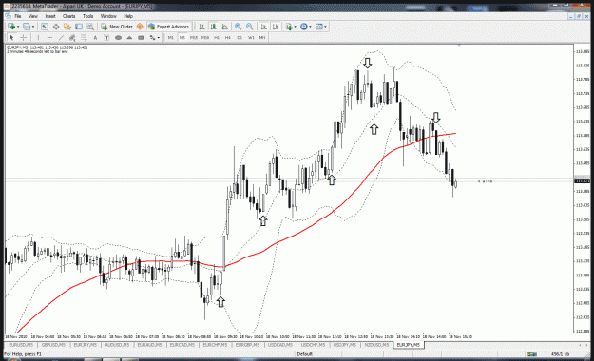
Task: Click the connection status bars icon
Action: pos(531,354)
